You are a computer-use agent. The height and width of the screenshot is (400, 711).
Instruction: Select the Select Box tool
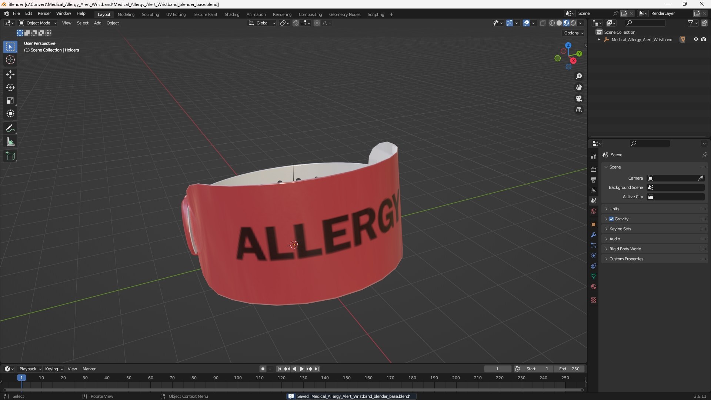pyautogui.click(x=10, y=47)
